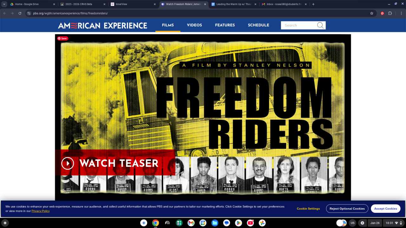Click the American Experience logo
The width and height of the screenshot is (406, 228).
(102, 25)
